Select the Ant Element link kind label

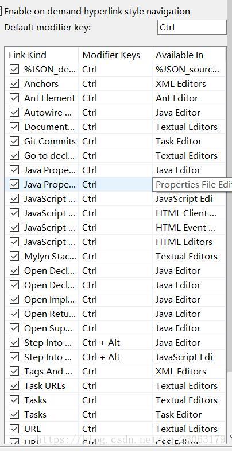tap(49, 98)
